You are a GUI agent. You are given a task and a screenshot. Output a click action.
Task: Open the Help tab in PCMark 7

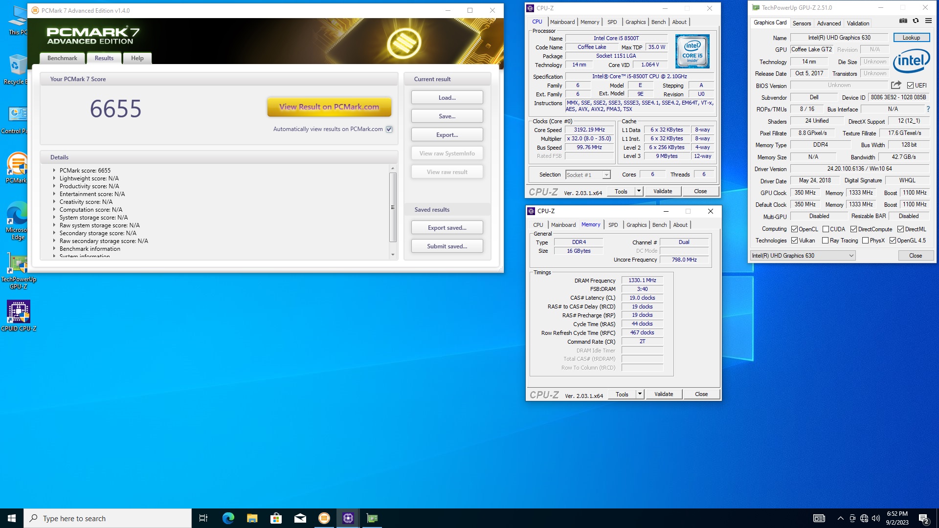(137, 58)
